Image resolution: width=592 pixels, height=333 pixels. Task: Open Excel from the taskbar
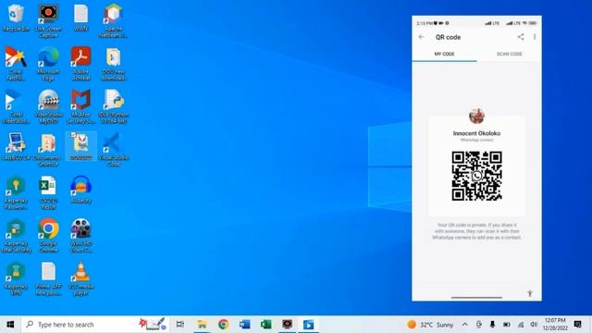click(x=265, y=325)
